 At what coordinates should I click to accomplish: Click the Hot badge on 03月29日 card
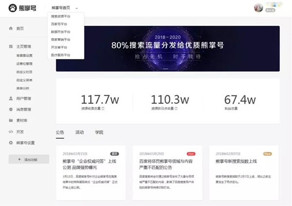click(191, 154)
